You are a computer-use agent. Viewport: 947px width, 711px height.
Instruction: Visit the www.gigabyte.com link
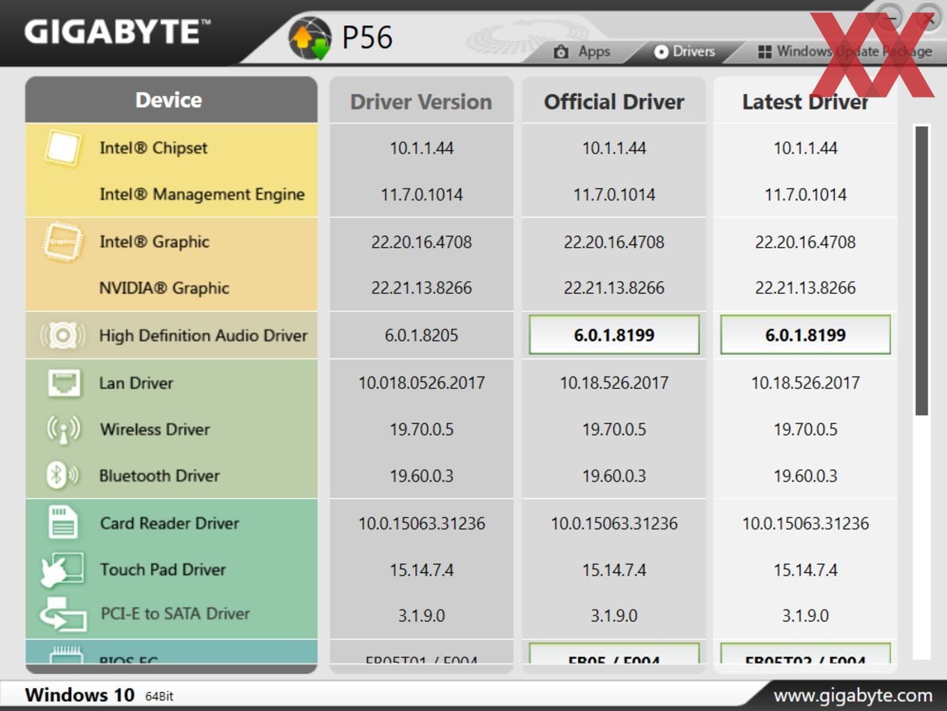(x=853, y=695)
